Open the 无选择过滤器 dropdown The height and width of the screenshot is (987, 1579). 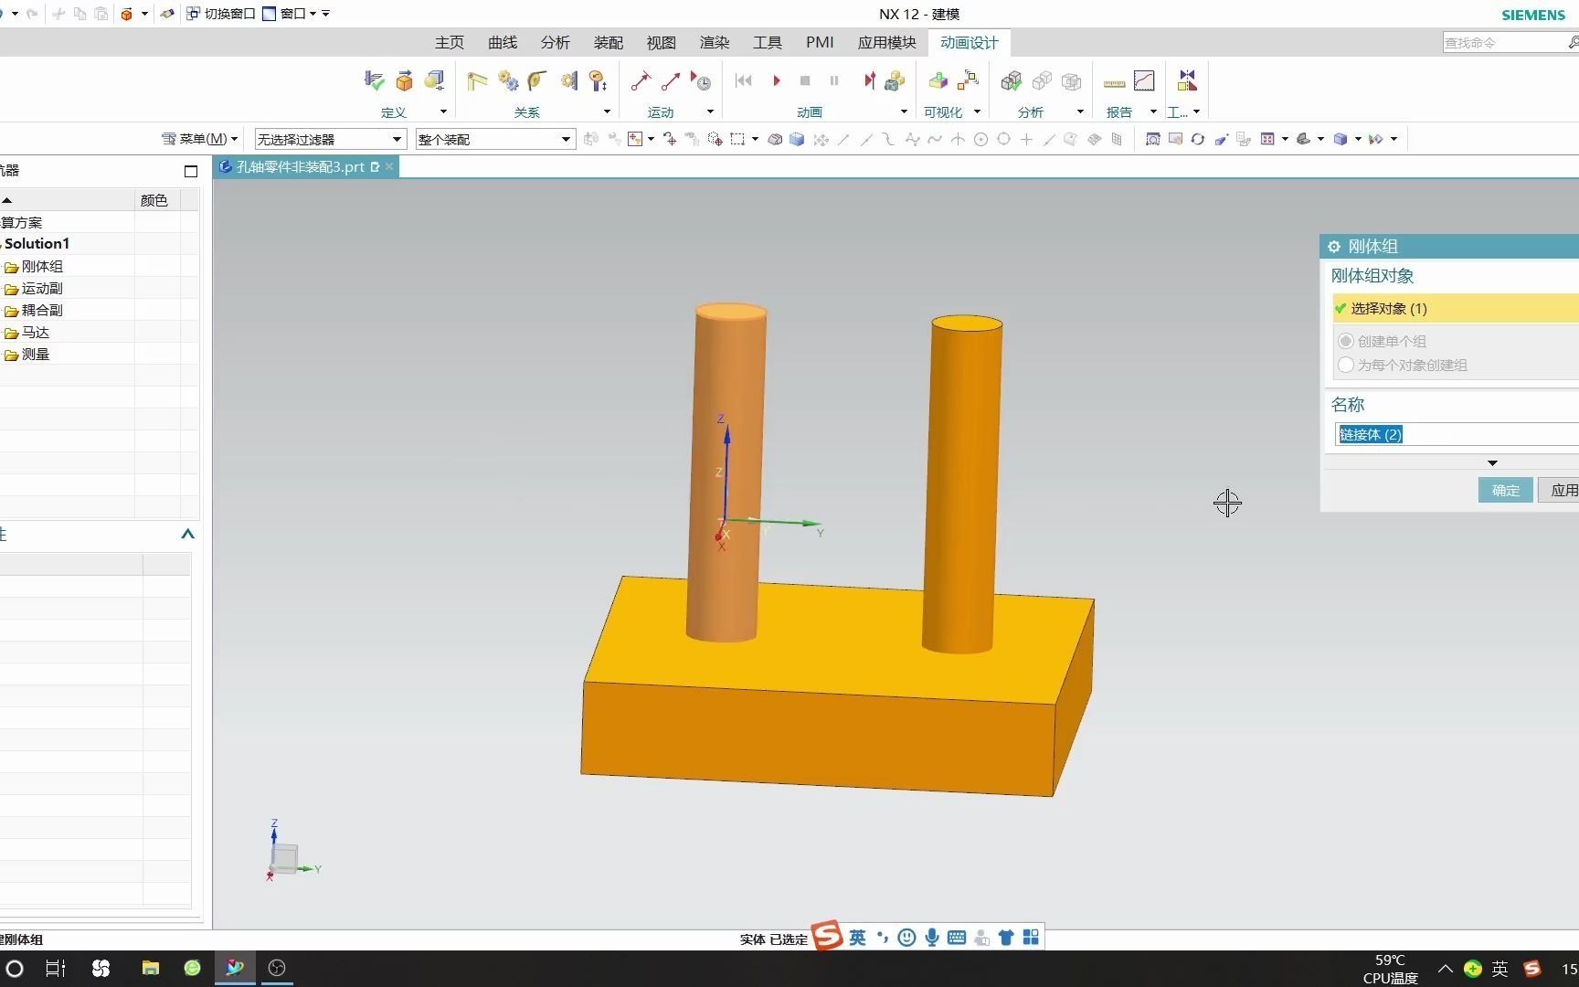(397, 139)
